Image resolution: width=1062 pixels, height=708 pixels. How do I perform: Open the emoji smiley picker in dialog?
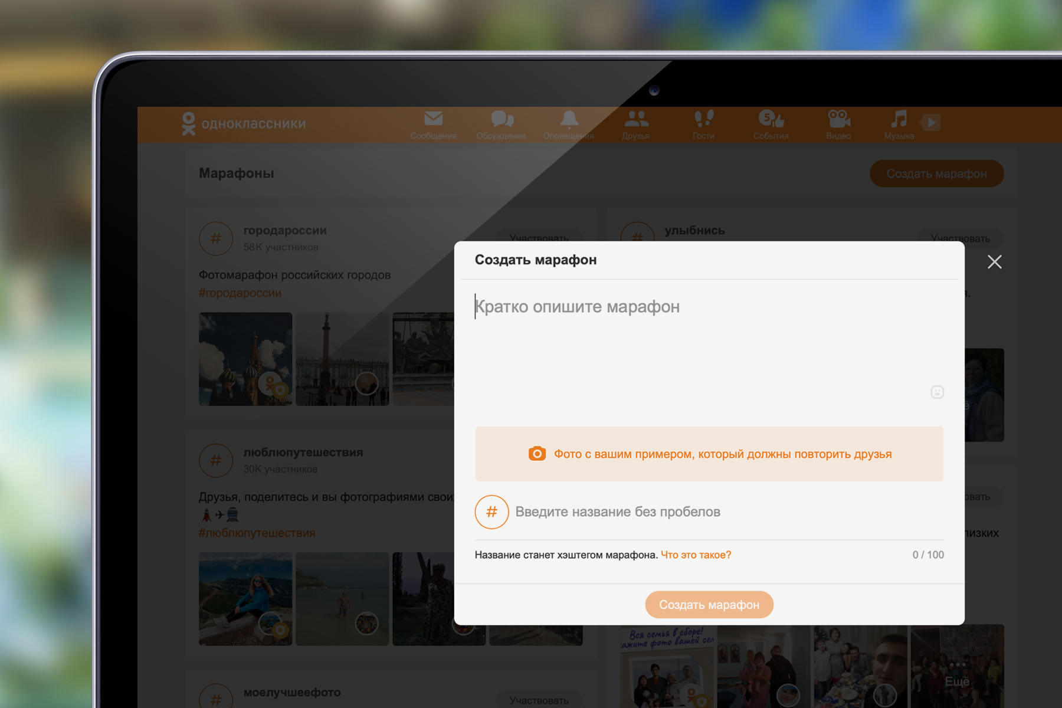point(937,392)
